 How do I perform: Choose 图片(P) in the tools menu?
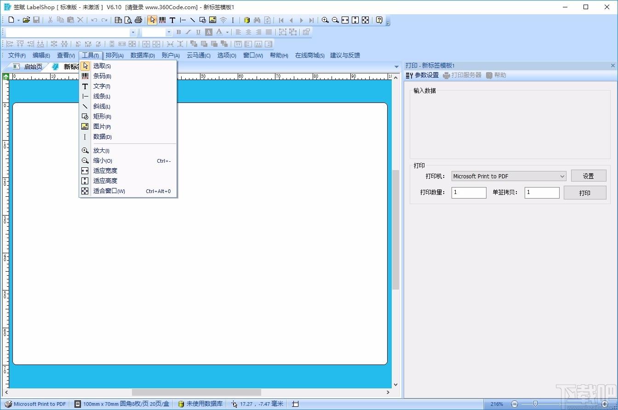pos(128,127)
